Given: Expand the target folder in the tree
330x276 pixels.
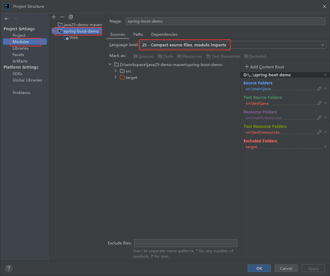Looking at the screenshot, I should tap(115, 77).
